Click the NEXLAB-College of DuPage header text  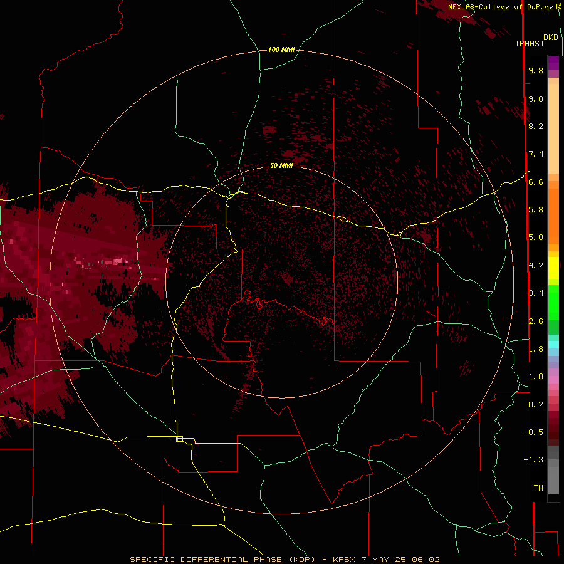tap(501, 7)
